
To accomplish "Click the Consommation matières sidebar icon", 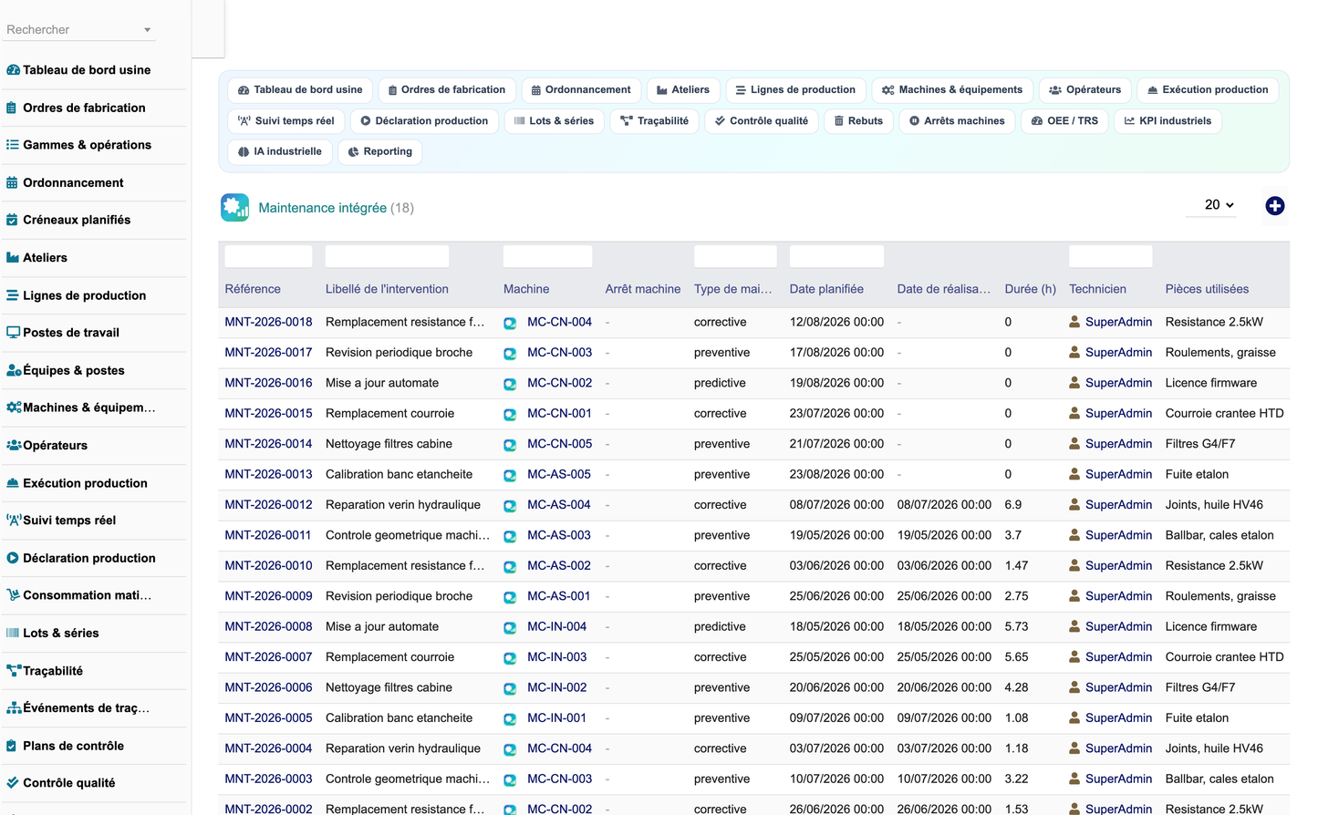I will 13,594.
